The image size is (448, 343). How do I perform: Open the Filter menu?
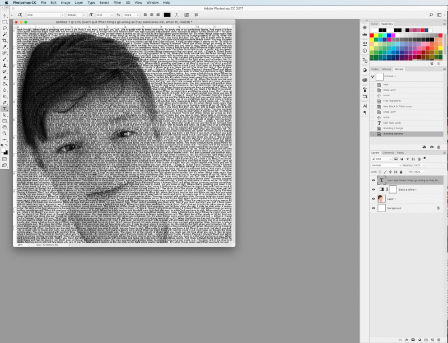118,3
